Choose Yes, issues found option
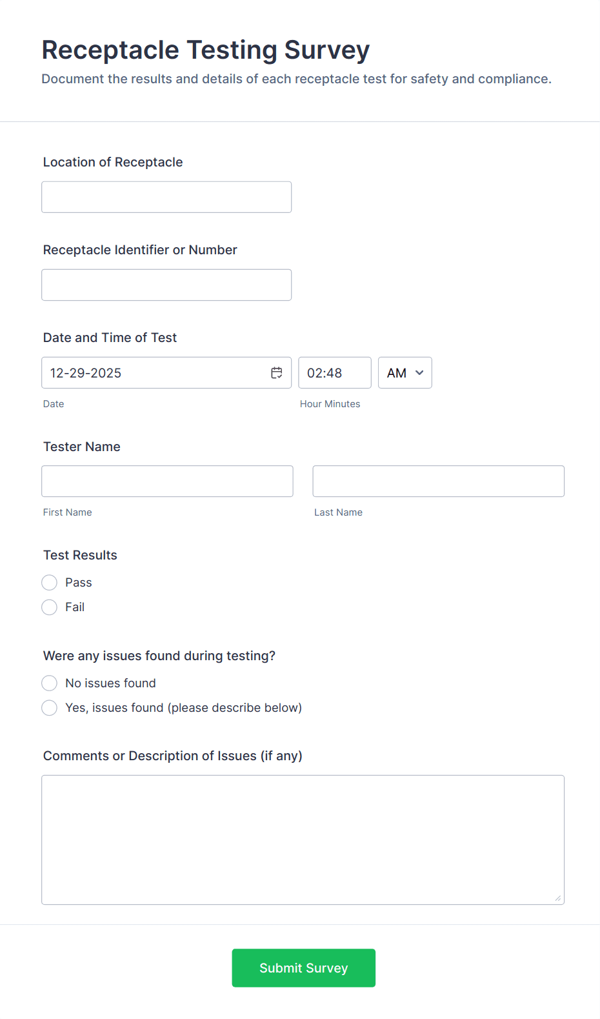The image size is (600, 1019). tap(50, 708)
